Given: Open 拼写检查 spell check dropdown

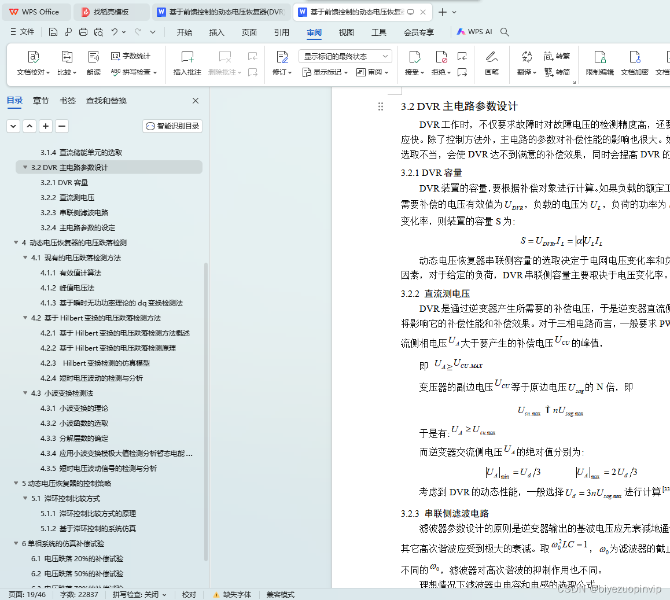Looking at the screenshot, I should coord(134,72).
